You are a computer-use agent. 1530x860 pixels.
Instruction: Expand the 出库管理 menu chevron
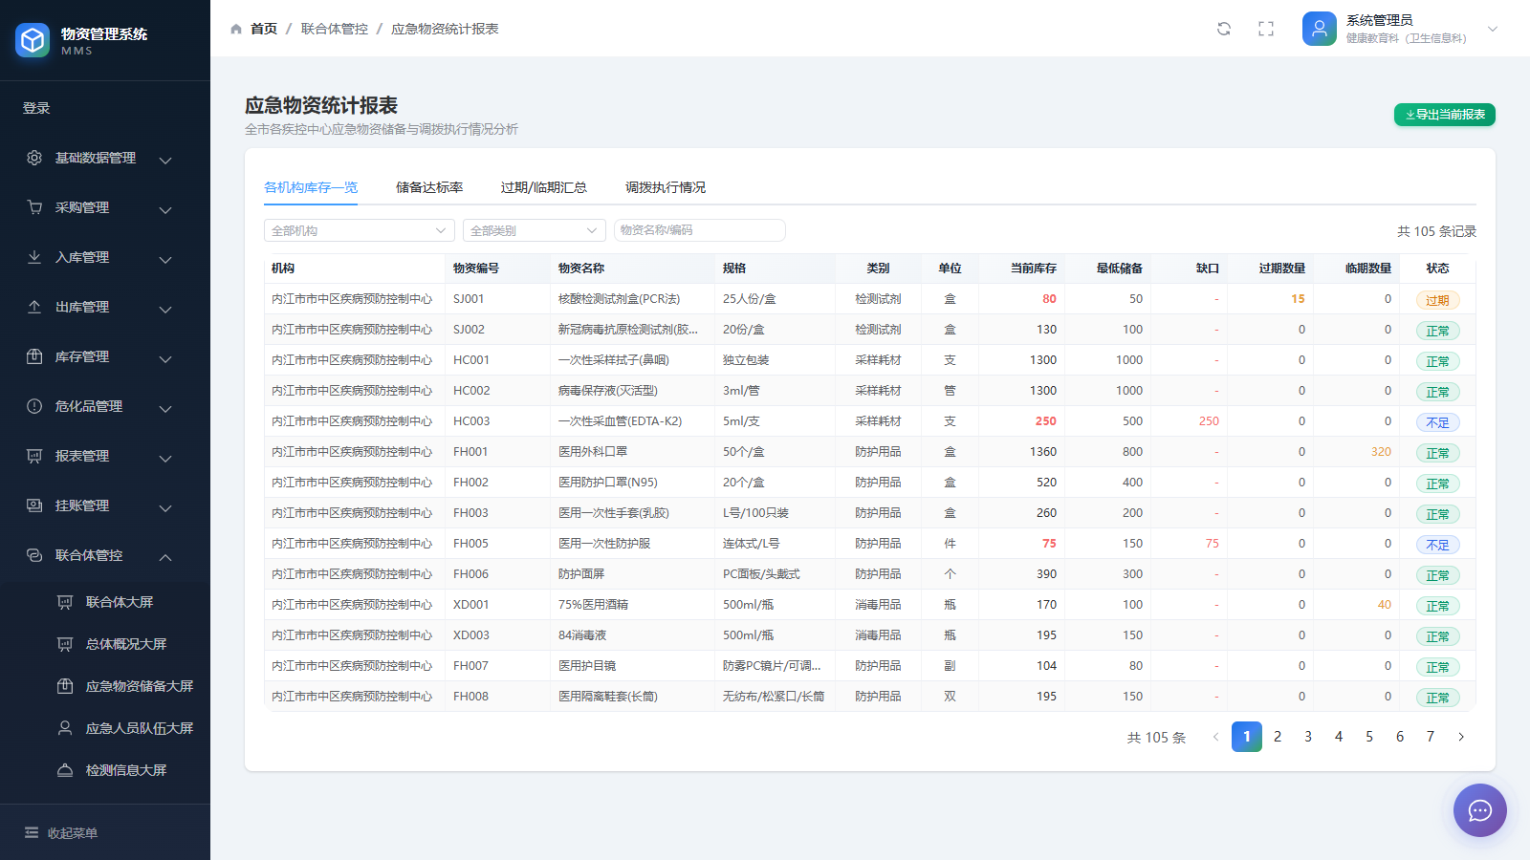pyautogui.click(x=165, y=309)
